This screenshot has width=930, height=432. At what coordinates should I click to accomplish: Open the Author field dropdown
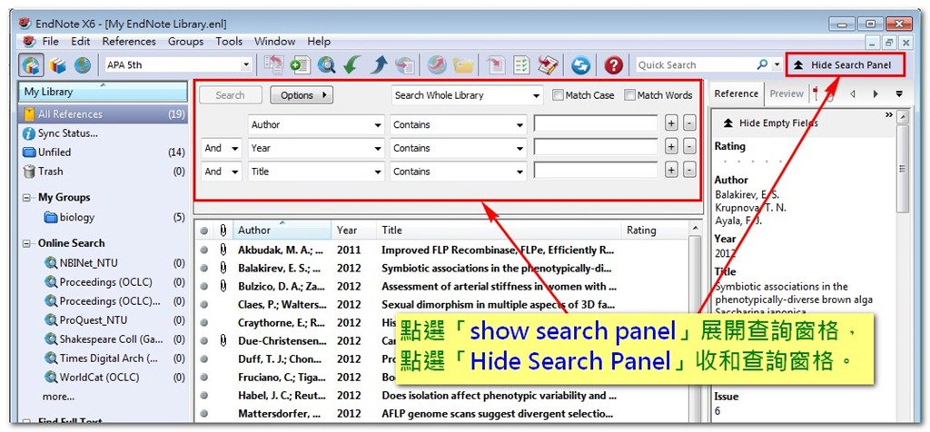[x=378, y=125]
